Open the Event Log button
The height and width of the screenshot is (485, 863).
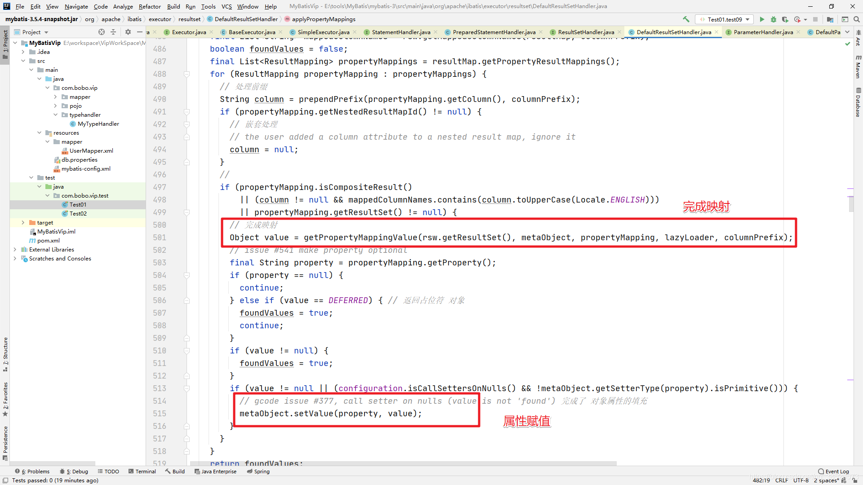[x=833, y=471]
